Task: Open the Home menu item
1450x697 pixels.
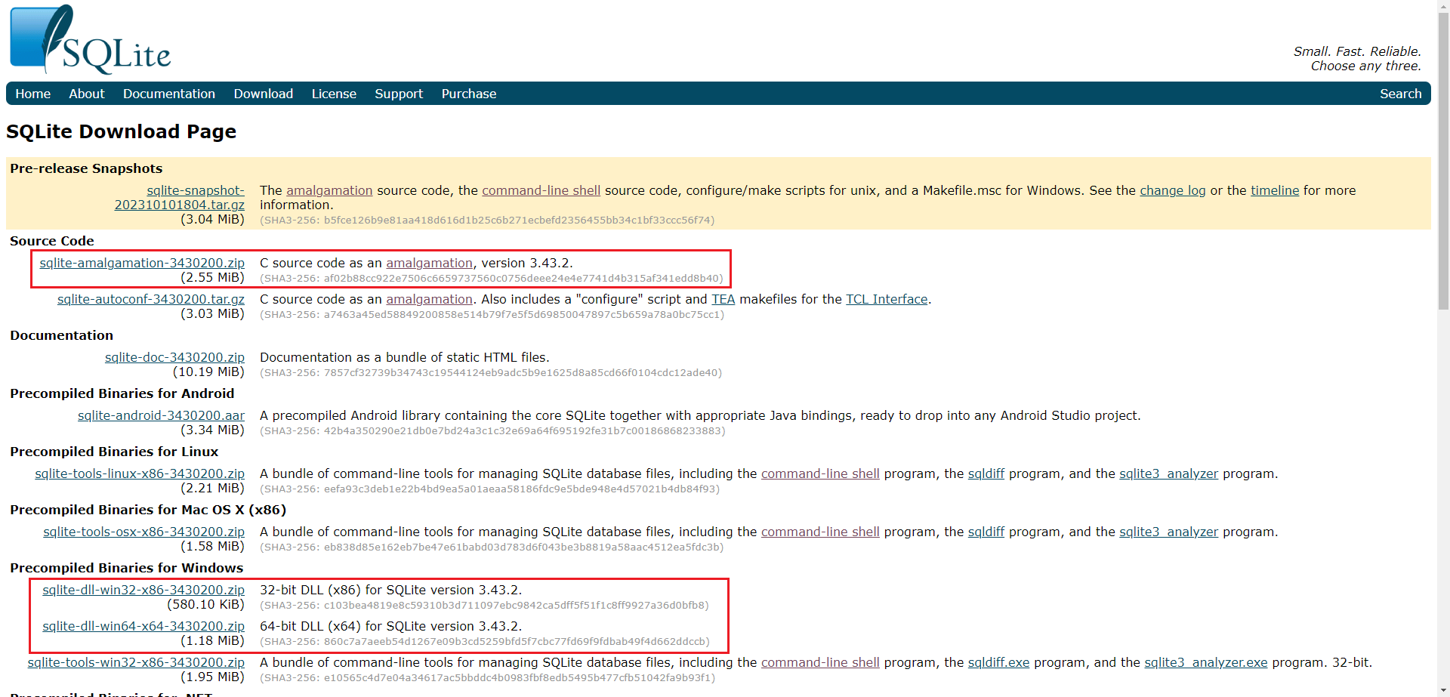Action: (33, 94)
